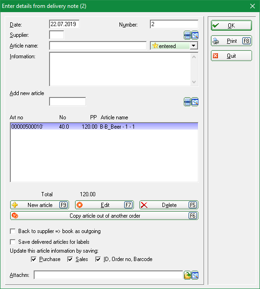Open attachment folder browse icon

tap(187, 275)
